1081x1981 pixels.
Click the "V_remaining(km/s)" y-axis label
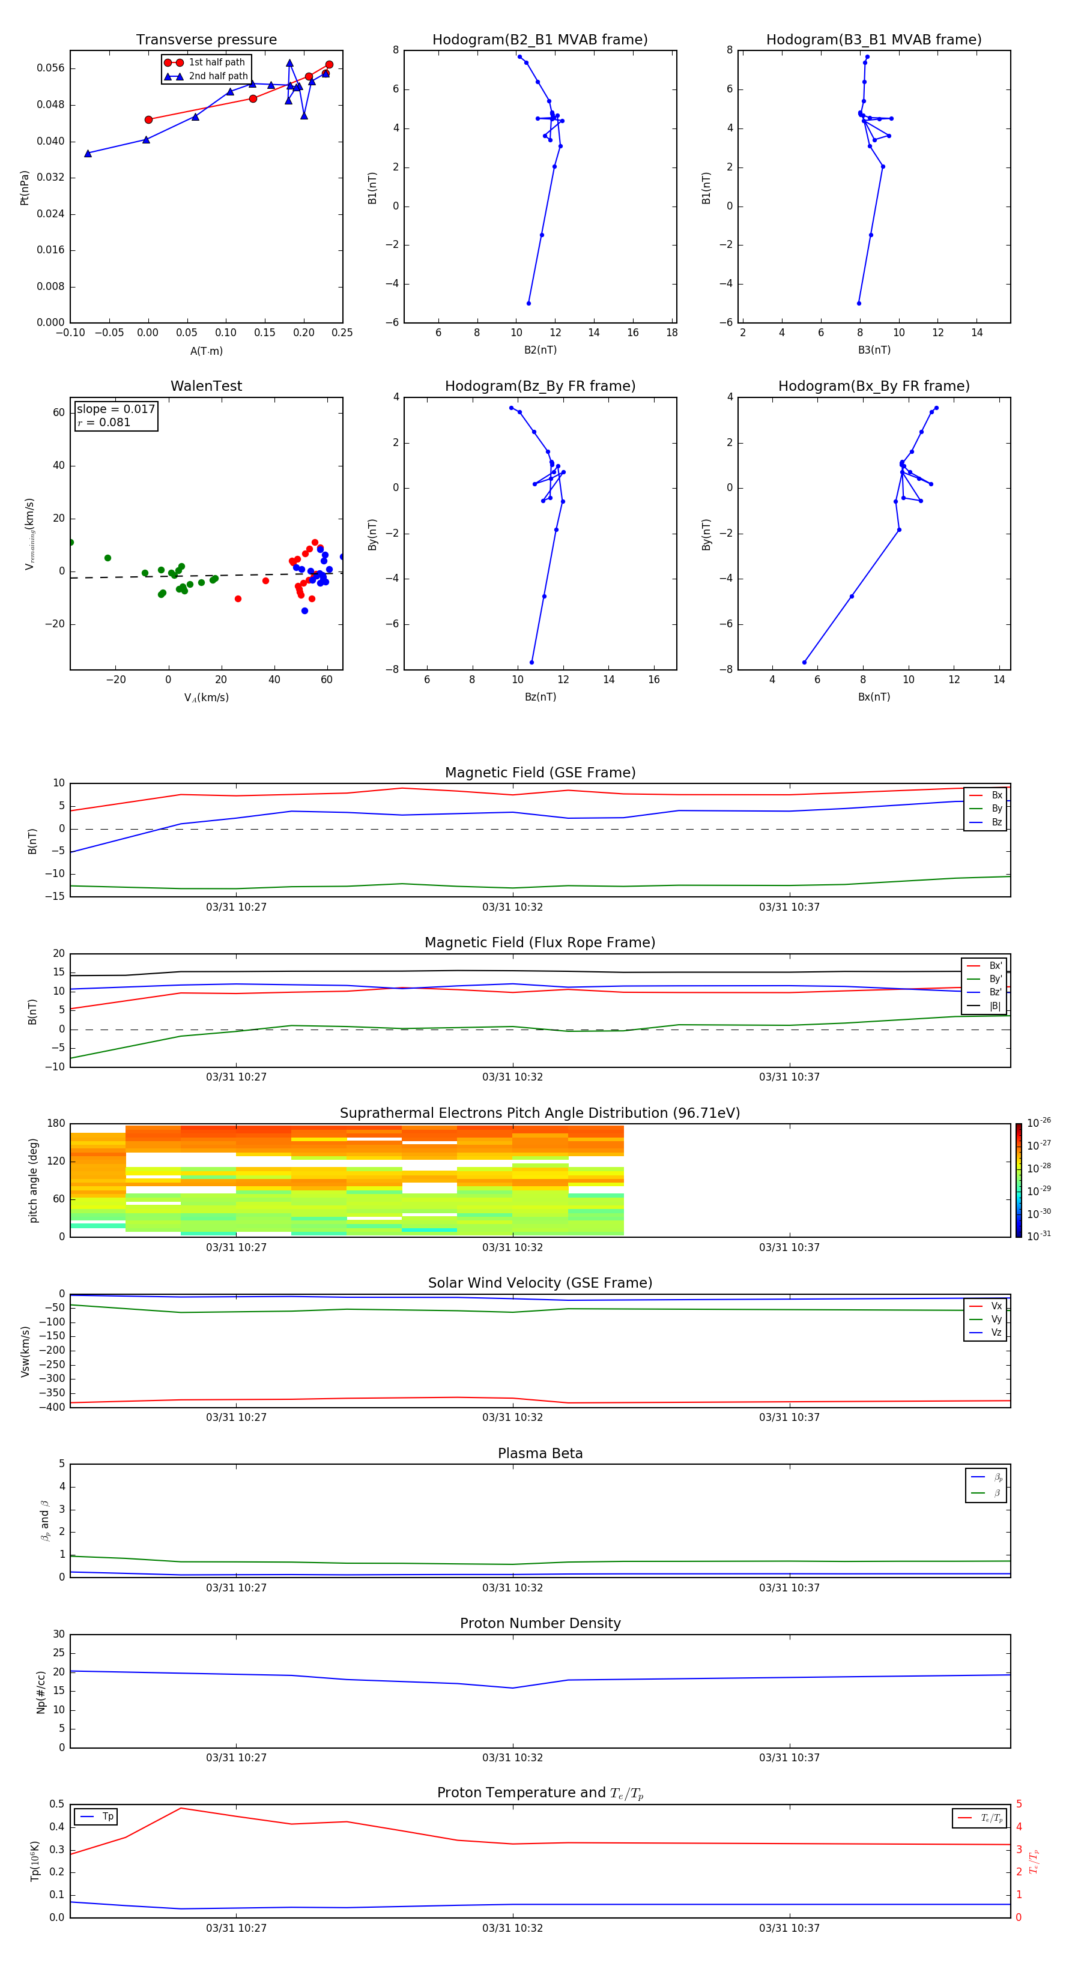[29, 534]
